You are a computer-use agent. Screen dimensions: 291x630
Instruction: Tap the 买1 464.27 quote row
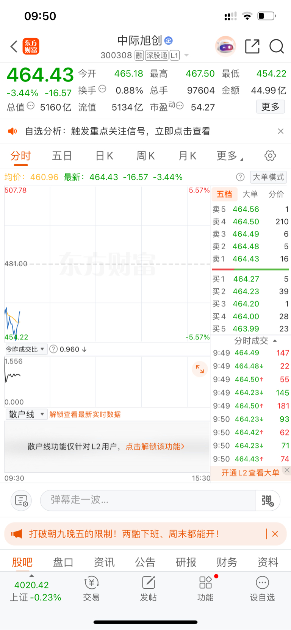click(250, 279)
